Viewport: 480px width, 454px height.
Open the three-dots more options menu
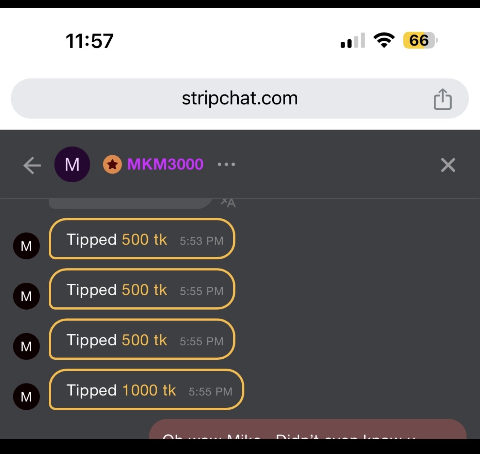pyautogui.click(x=226, y=164)
